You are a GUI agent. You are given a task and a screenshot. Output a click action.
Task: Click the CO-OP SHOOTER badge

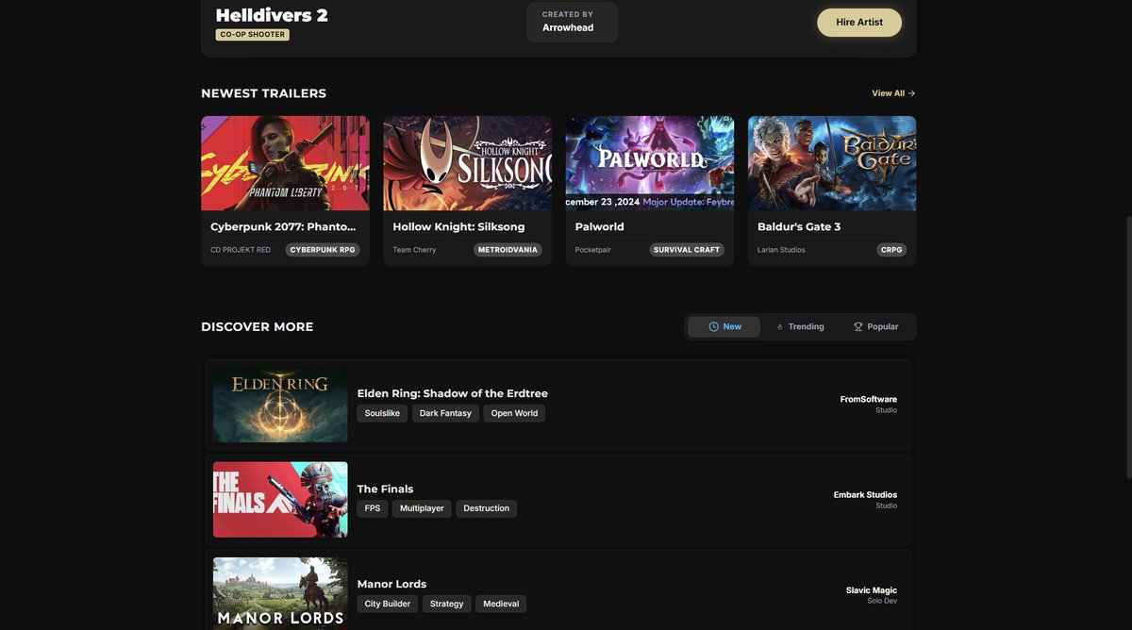[x=253, y=35]
